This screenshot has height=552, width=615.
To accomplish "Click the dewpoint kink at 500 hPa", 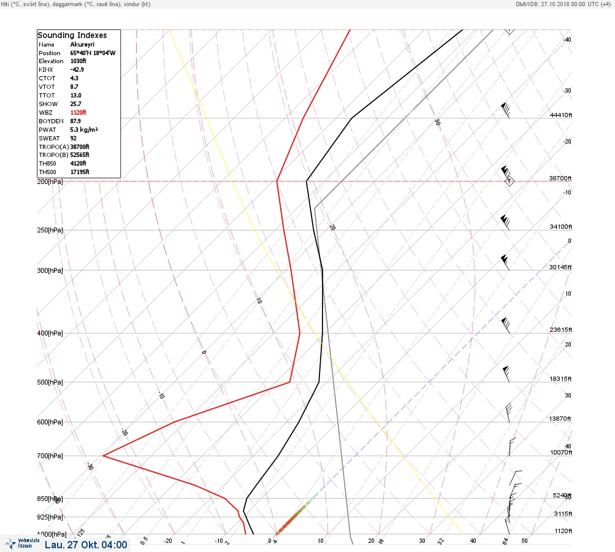I will (x=290, y=381).
